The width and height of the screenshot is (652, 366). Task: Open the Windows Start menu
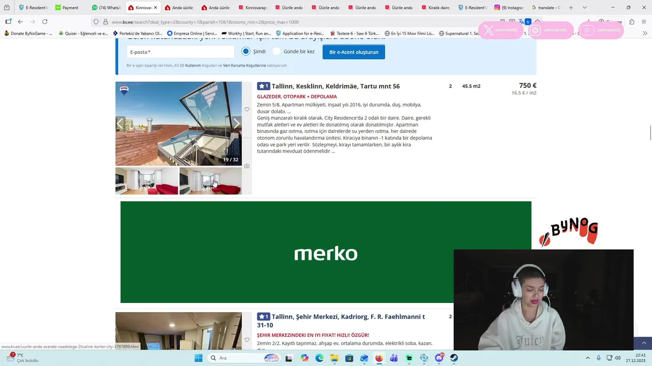tap(199, 358)
